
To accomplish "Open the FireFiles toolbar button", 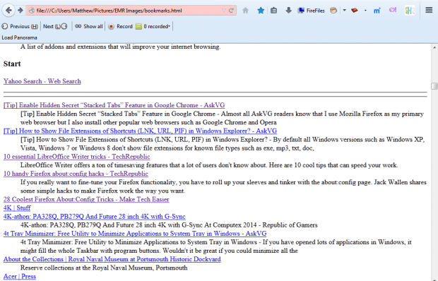I will tap(311, 11).
